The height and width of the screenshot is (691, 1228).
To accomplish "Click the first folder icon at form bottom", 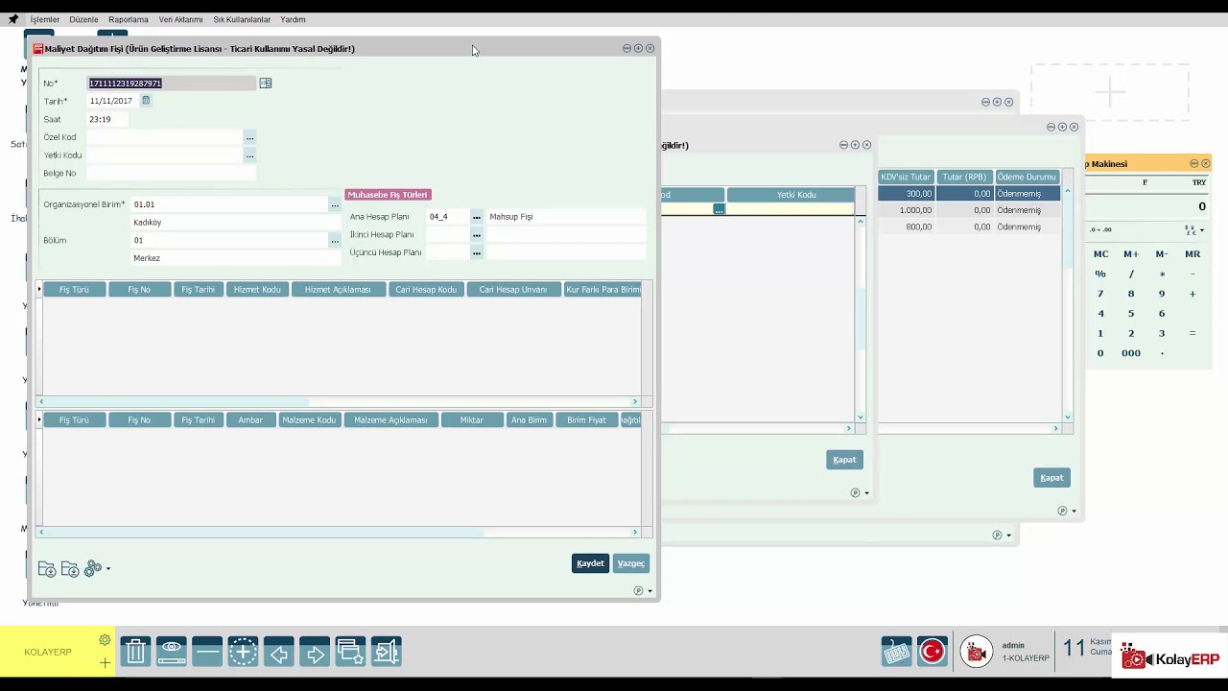I will tap(47, 569).
